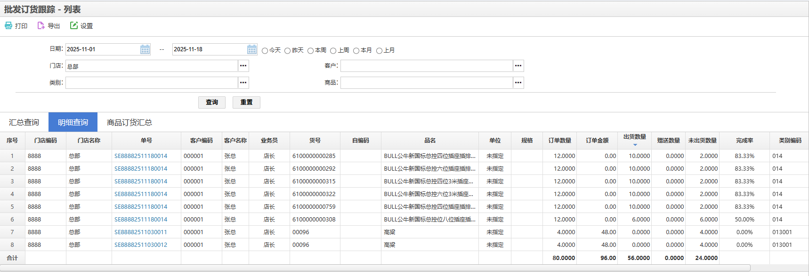Open the 商品 selector ellipsis button
The width and height of the screenshot is (809, 276).
click(x=518, y=83)
